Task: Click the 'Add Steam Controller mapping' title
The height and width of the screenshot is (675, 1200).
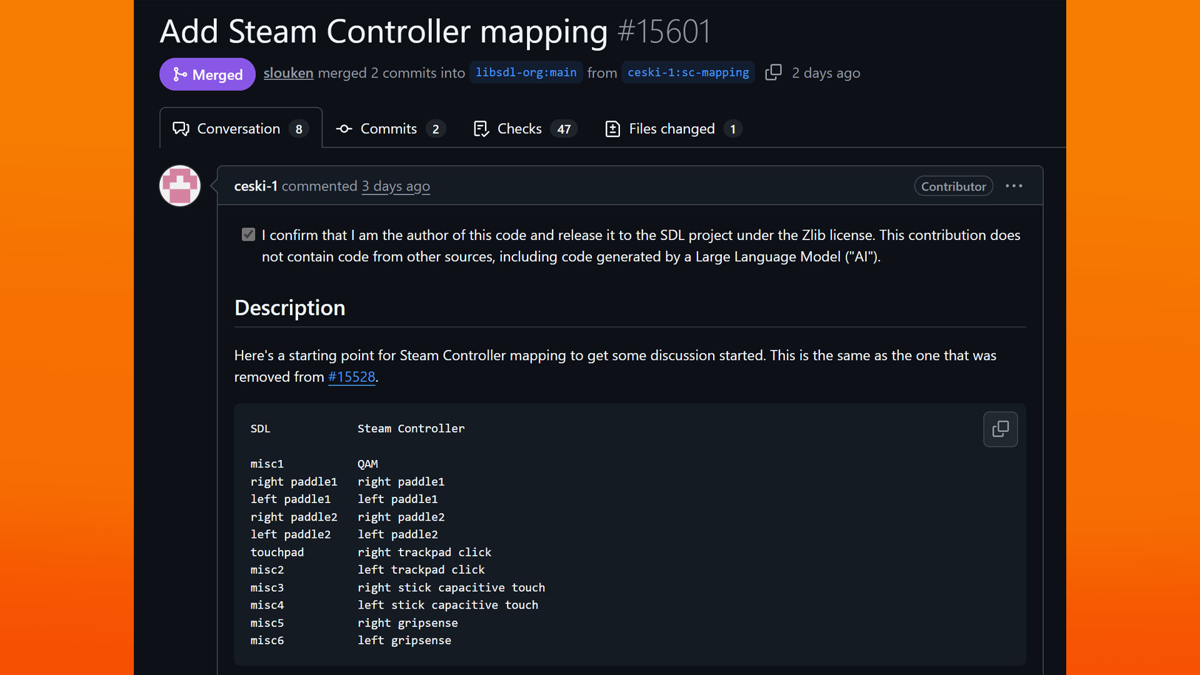Action: [x=384, y=31]
